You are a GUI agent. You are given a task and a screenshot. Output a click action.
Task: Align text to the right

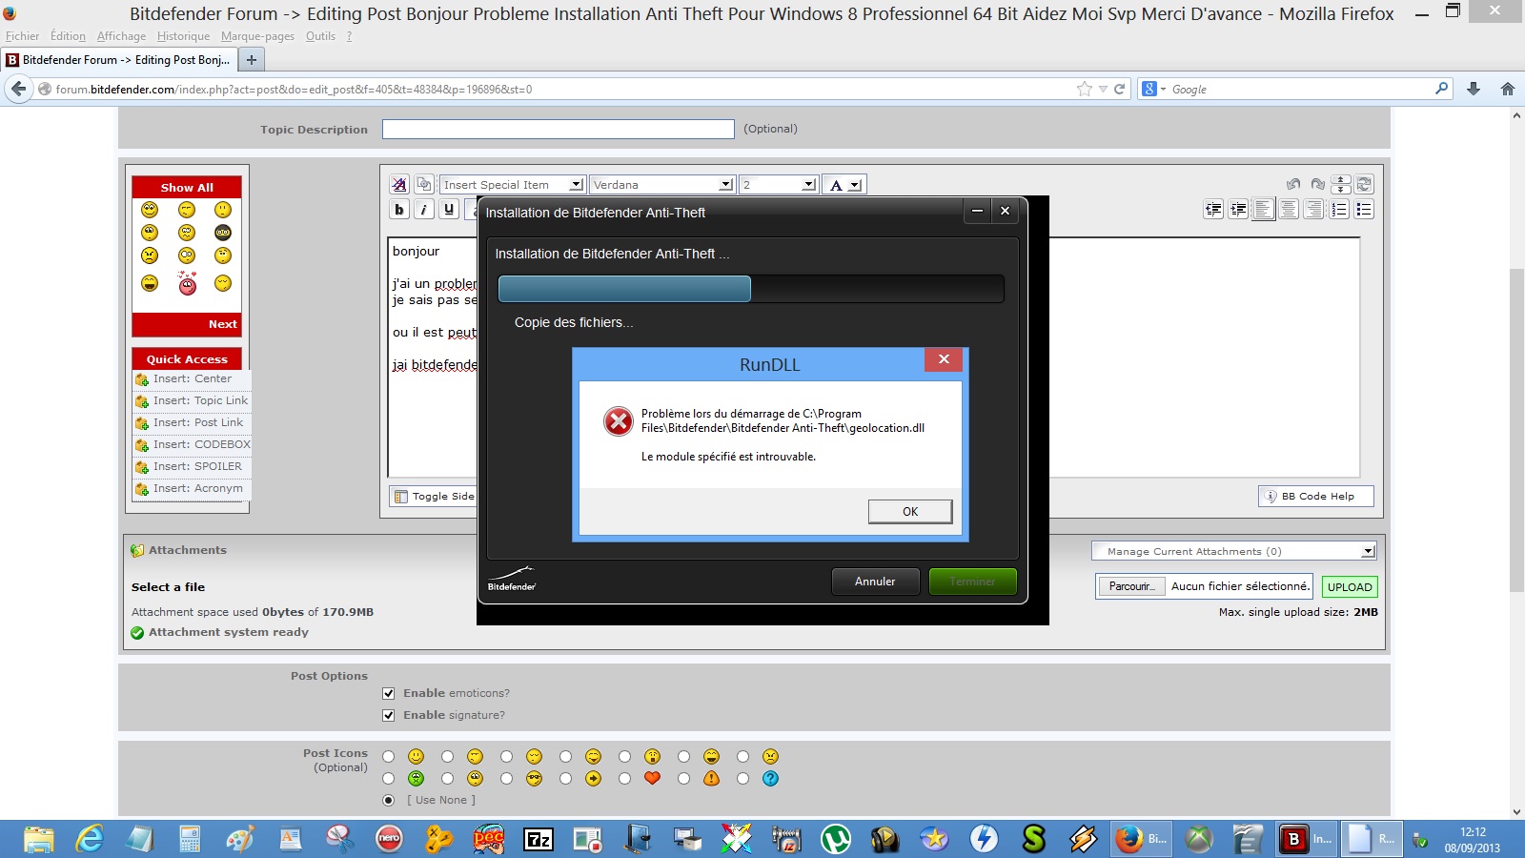(1313, 210)
